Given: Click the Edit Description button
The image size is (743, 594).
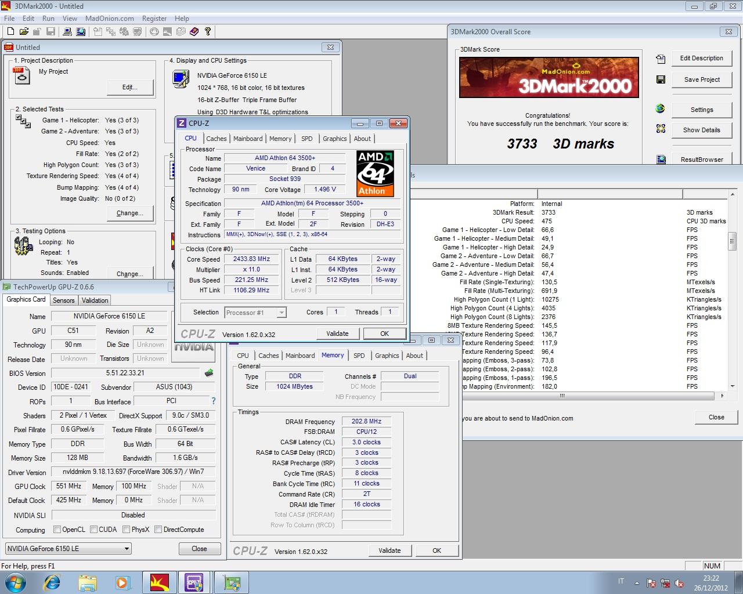Looking at the screenshot, I should click(x=701, y=58).
